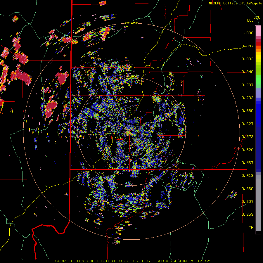The image size is (263, 263).
Task: Pick the dark navy segment of the color bar
Action: [x=258, y=148]
